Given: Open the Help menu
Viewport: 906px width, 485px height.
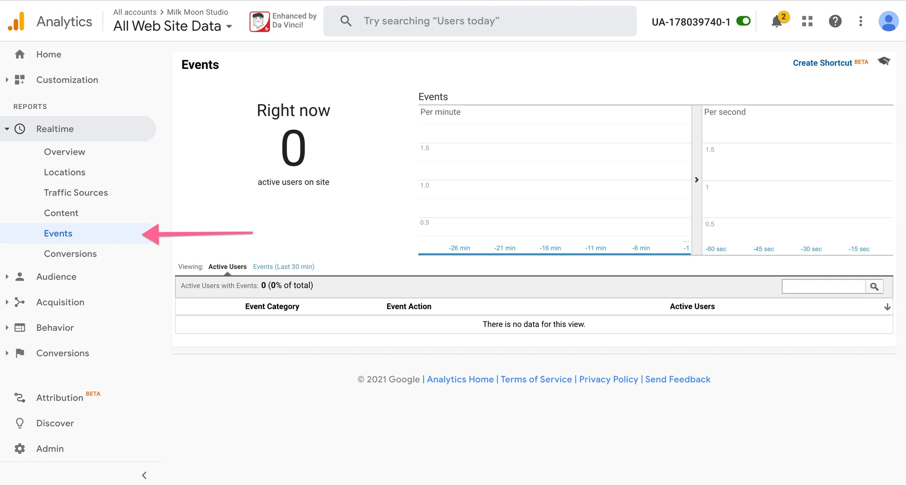Looking at the screenshot, I should tap(835, 21).
